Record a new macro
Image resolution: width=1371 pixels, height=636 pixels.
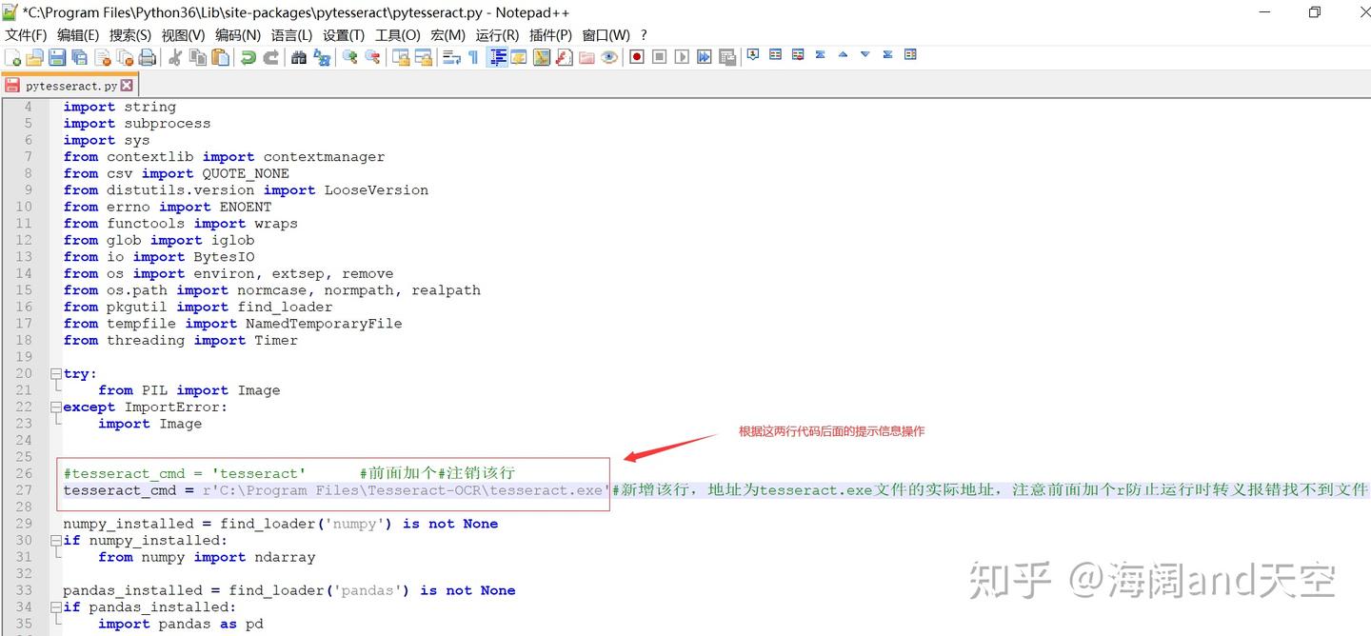pos(635,55)
